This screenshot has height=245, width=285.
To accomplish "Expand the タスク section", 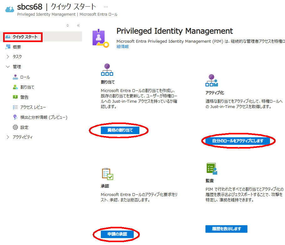I will tap(8, 57).
